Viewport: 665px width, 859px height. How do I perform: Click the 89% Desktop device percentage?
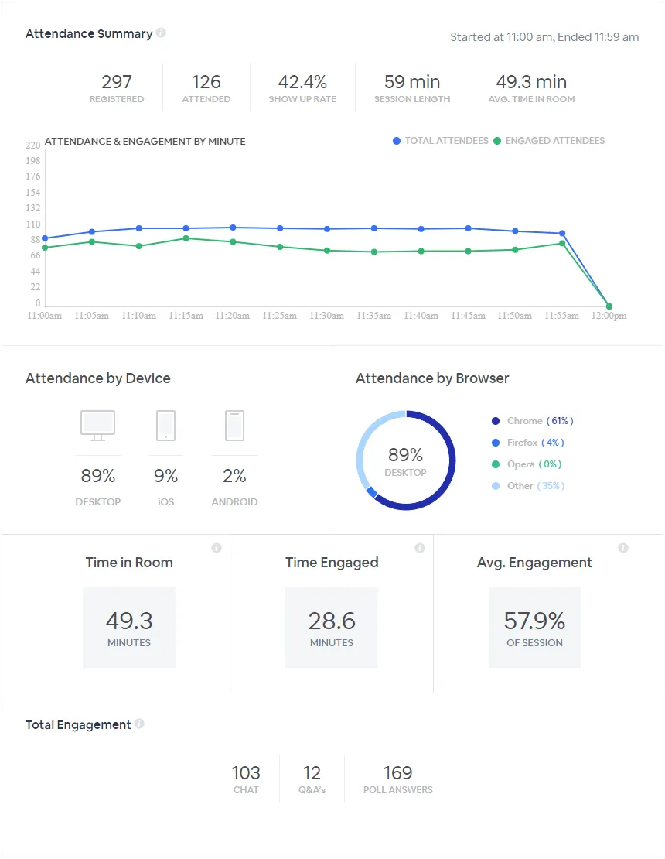coord(98,475)
